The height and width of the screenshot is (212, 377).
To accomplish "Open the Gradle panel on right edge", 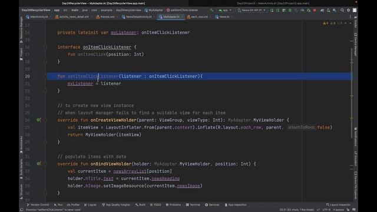I will (x=355, y=22).
